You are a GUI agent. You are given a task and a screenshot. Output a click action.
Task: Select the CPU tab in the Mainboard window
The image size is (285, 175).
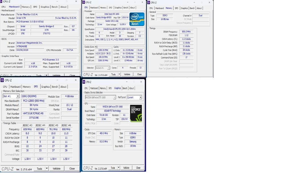pos(4,7)
